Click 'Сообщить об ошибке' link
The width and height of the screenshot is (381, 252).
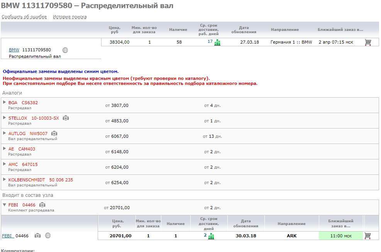(24, 17)
